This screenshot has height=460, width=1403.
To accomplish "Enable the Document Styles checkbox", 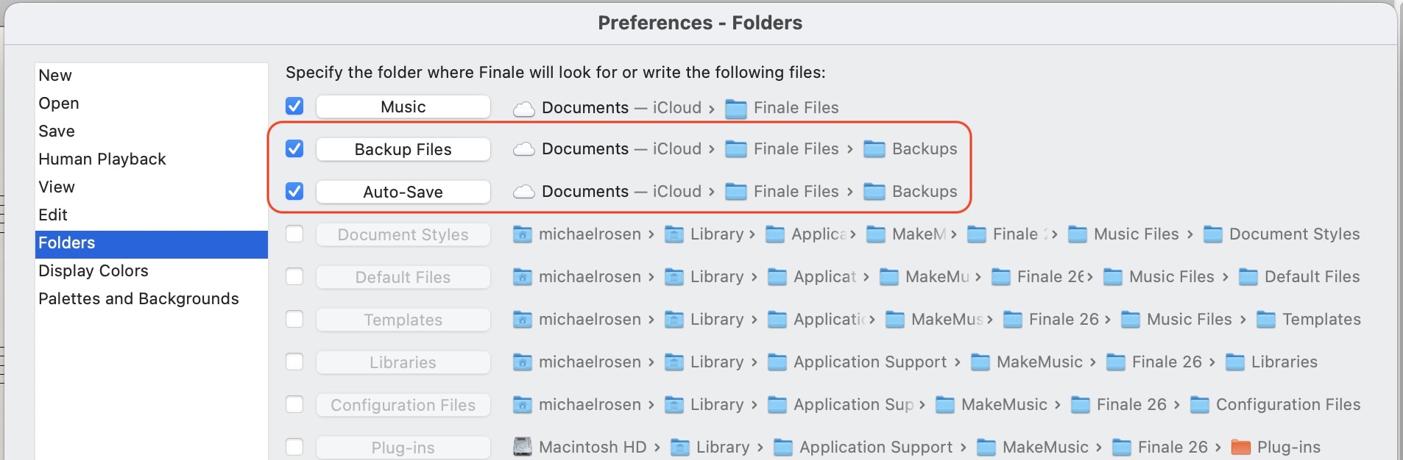I will click(x=294, y=234).
